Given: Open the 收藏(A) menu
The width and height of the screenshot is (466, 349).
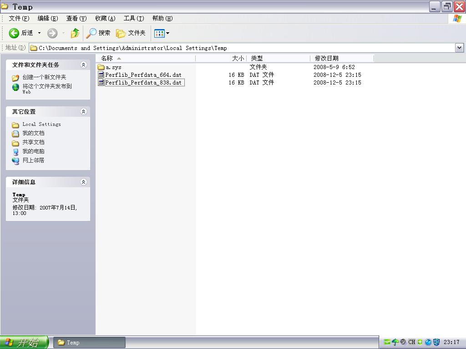Looking at the screenshot, I should (x=105, y=18).
